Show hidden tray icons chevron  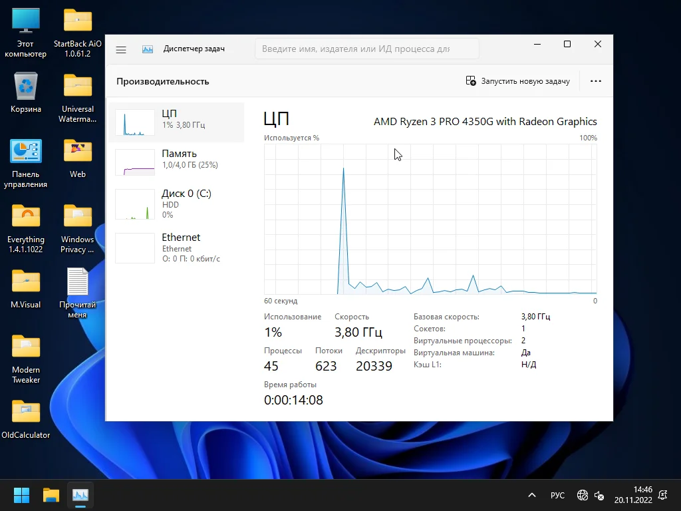(531, 495)
